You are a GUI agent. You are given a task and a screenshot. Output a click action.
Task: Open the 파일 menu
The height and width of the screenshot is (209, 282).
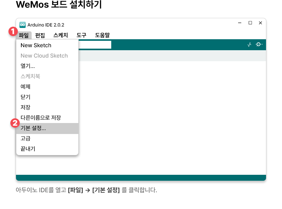pyautogui.click(x=24, y=35)
